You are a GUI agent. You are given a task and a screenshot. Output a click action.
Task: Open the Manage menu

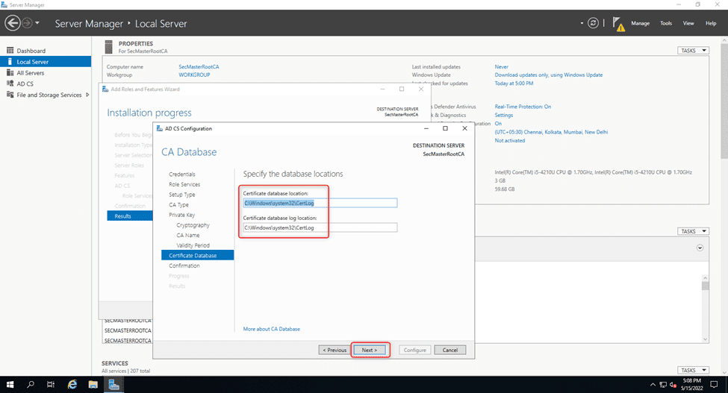tap(640, 23)
